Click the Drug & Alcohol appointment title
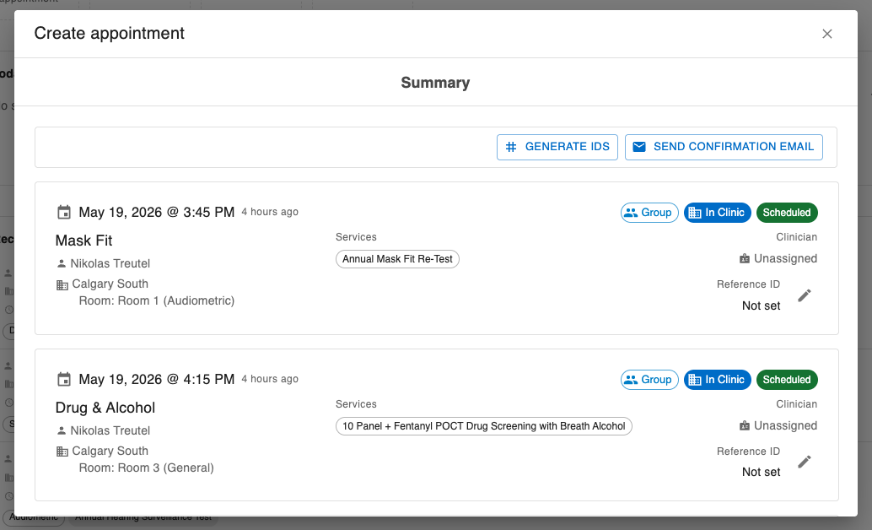Viewport: 872px width, 530px height. [105, 408]
